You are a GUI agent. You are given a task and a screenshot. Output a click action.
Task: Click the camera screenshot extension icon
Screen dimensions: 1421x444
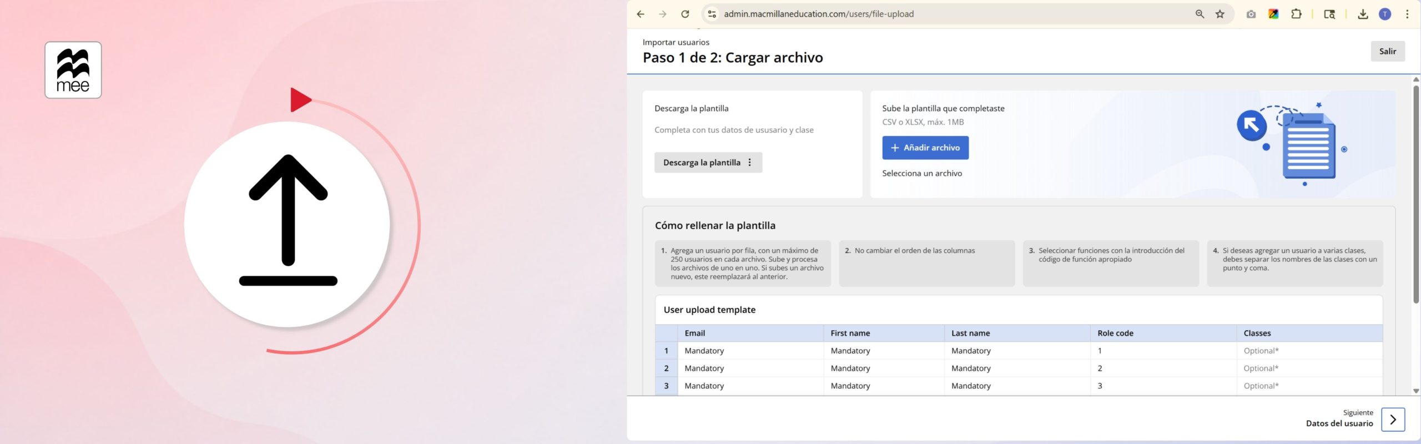coord(1251,14)
